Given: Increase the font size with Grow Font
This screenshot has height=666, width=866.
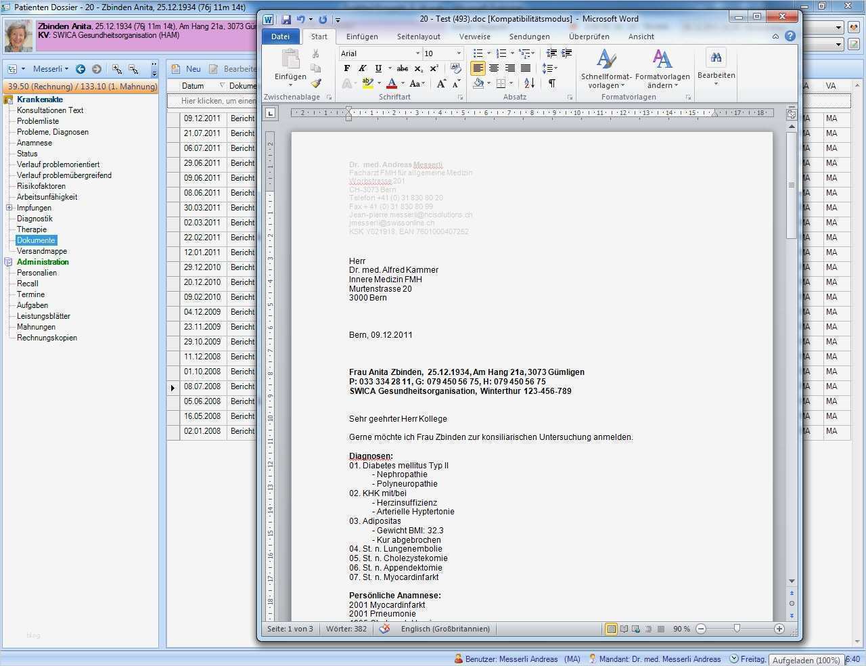Looking at the screenshot, I should pyautogui.click(x=441, y=84).
